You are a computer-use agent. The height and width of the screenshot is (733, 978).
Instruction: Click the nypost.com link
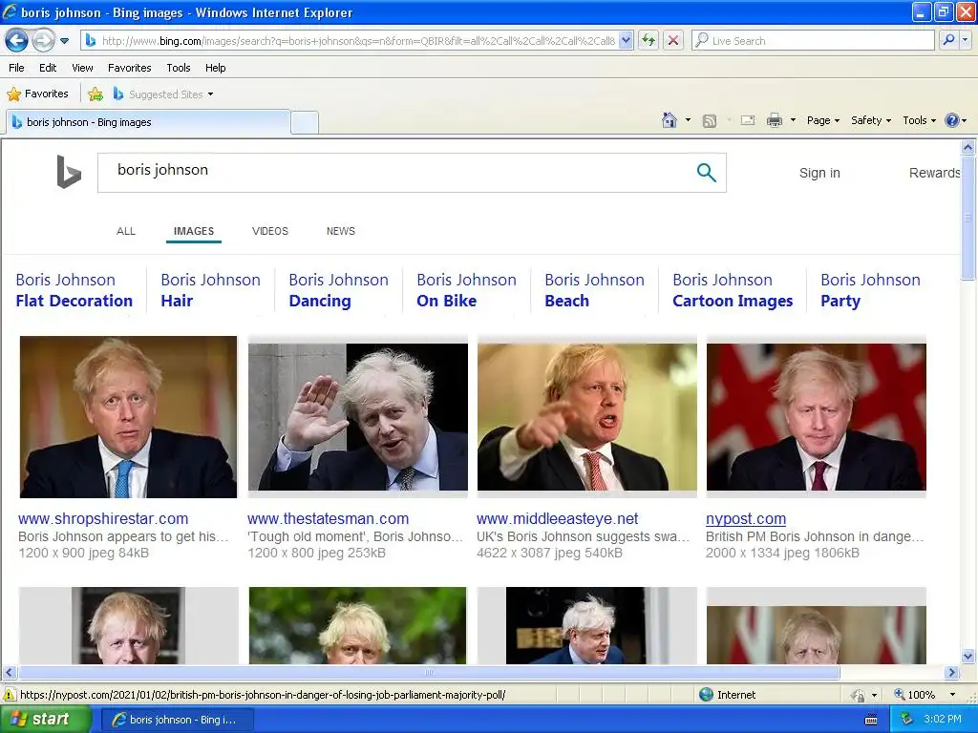point(746,518)
